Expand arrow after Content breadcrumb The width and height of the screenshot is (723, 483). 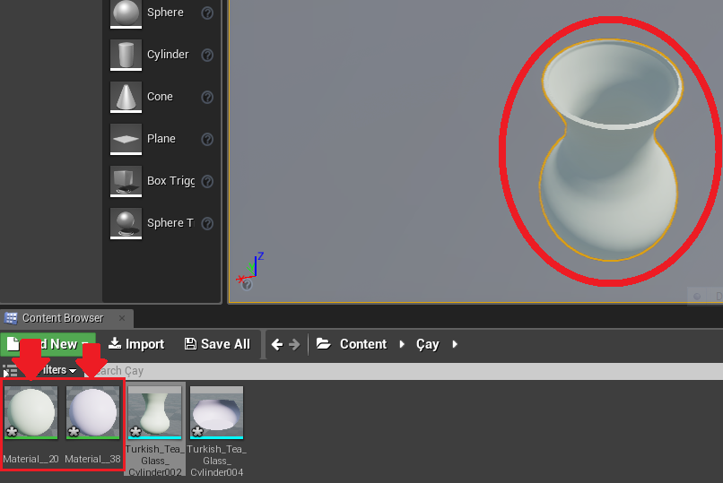402,344
